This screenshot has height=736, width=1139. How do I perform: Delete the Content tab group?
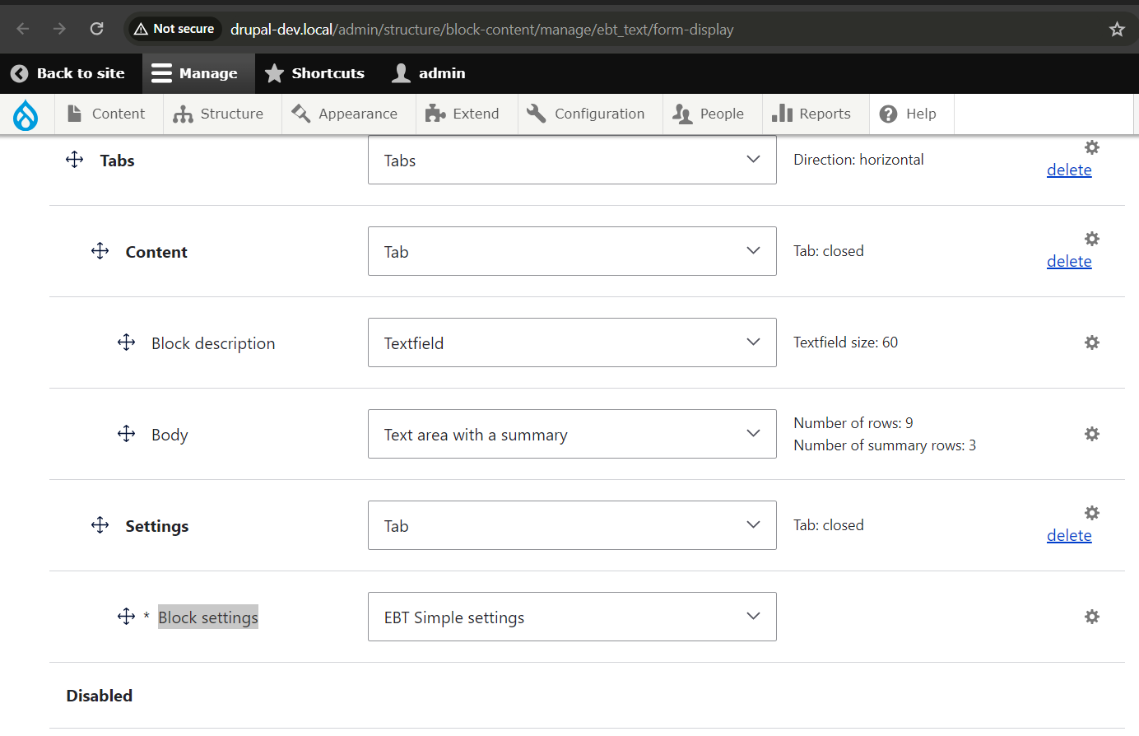pyautogui.click(x=1069, y=261)
